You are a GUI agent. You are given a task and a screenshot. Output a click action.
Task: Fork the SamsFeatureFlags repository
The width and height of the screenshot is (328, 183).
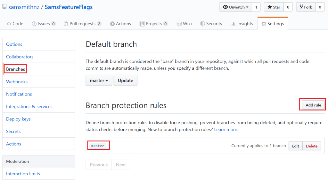pyautogui.click(x=306, y=7)
